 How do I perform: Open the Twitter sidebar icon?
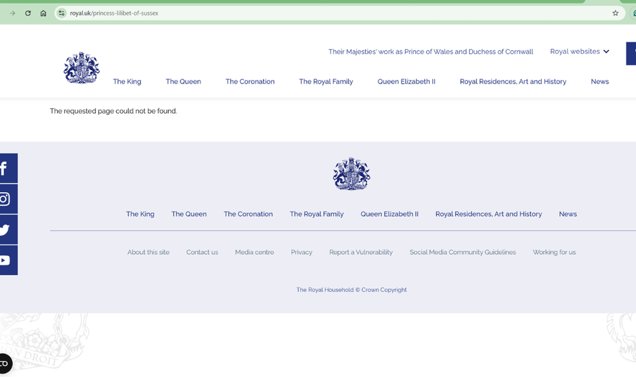click(8, 229)
